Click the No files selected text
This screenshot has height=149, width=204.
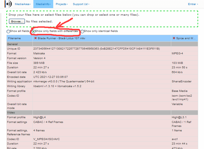[x=39, y=22]
